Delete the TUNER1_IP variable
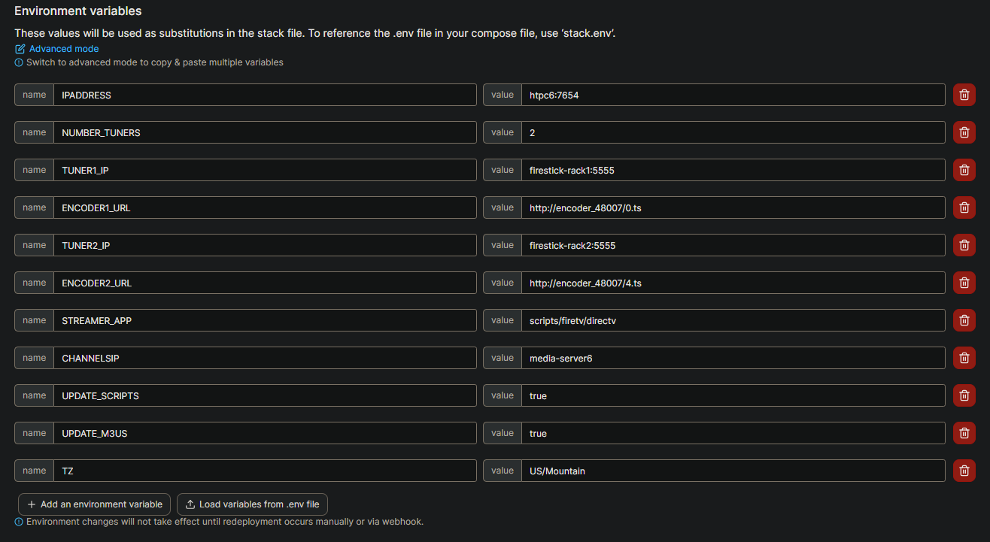 (964, 170)
